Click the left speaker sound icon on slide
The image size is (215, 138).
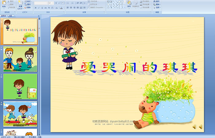(x=195, y=127)
